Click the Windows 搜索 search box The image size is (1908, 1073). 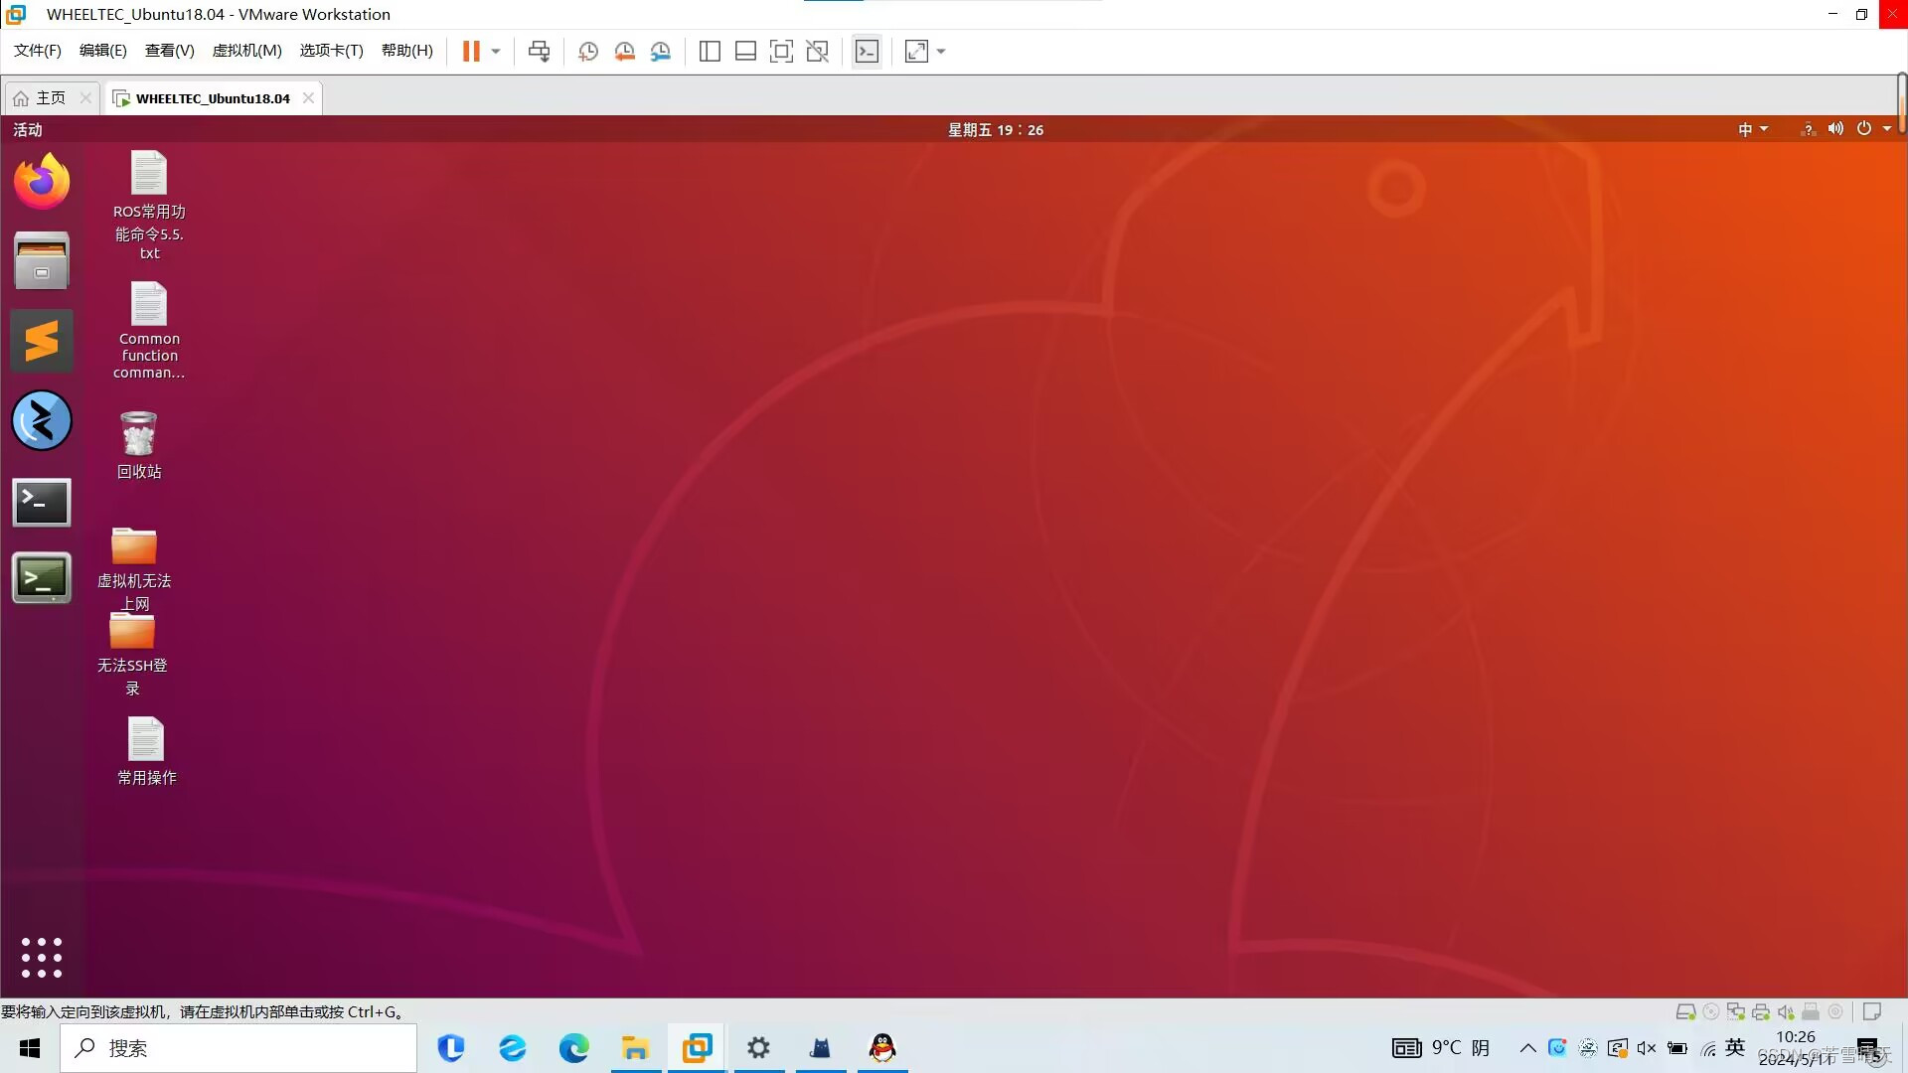(x=238, y=1048)
